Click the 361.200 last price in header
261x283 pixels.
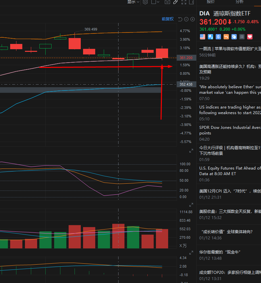(x=213, y=22)
